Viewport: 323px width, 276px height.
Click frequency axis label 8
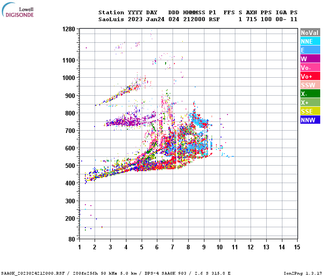tap(188, 247)
